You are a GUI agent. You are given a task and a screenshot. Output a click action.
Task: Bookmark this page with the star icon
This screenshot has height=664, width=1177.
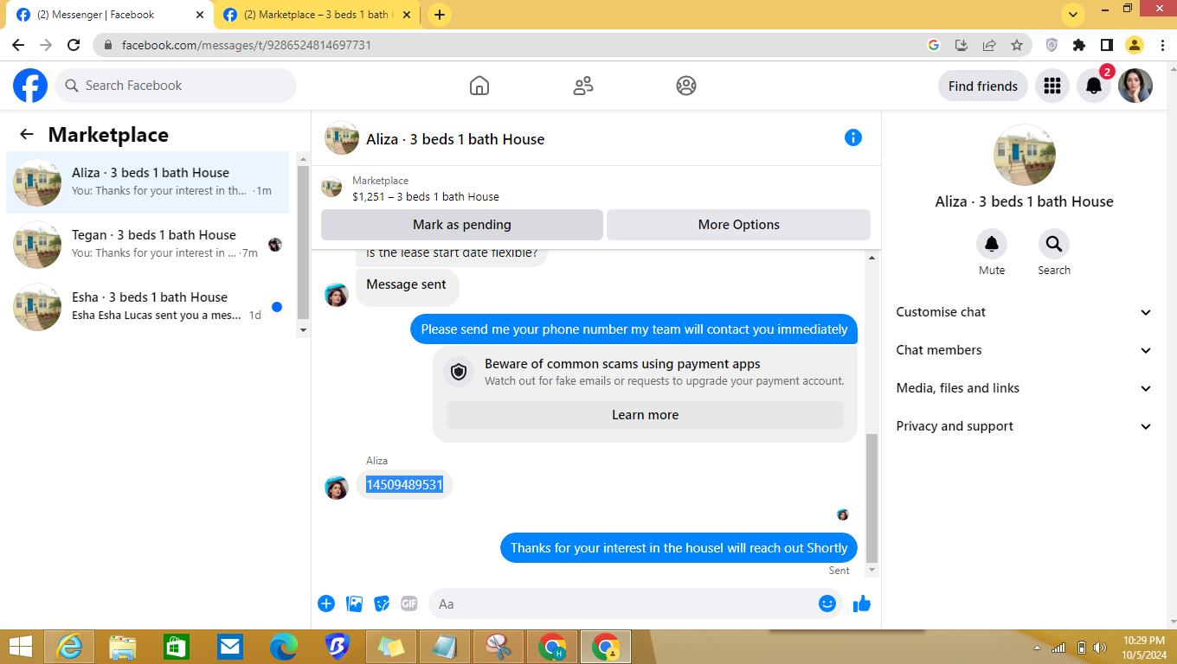pos(1017,45)
